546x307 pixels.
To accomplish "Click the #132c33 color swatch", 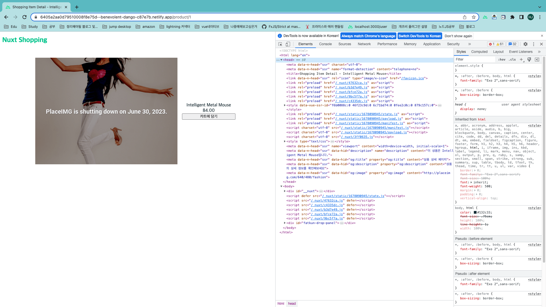I will [x=475, y=212].
